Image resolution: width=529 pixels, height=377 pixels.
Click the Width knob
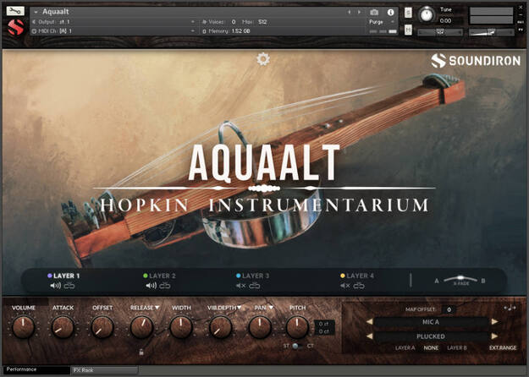pyautogui.click(x=181, y=327)
